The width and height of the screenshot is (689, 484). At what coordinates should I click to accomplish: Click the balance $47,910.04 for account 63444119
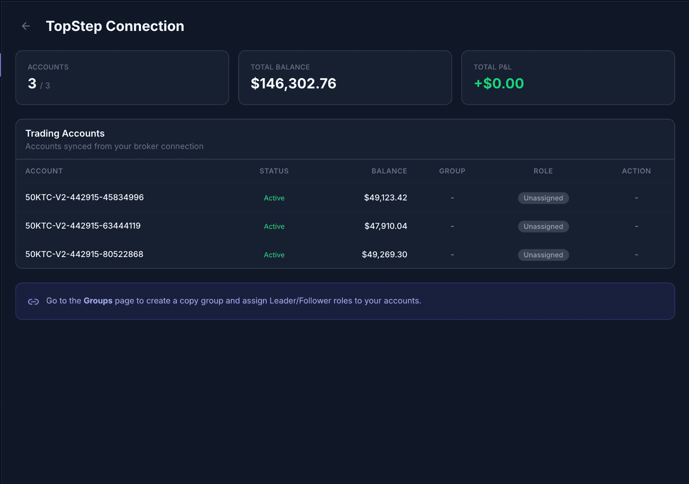click(x=385, y=226)
